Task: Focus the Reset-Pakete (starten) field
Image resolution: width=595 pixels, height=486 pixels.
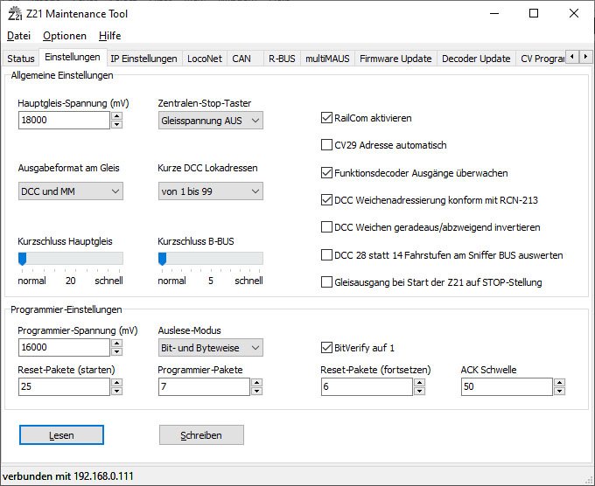Action: click(x=64, y=386)
